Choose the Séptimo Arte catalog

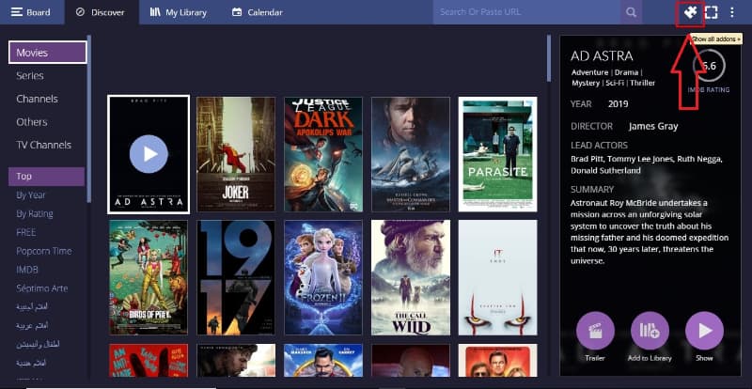point(41,288)
